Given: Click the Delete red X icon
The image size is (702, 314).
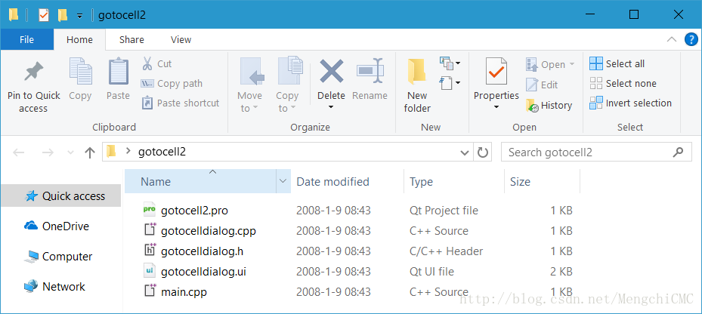Looking at the screenshot, I should coord(331,73).
